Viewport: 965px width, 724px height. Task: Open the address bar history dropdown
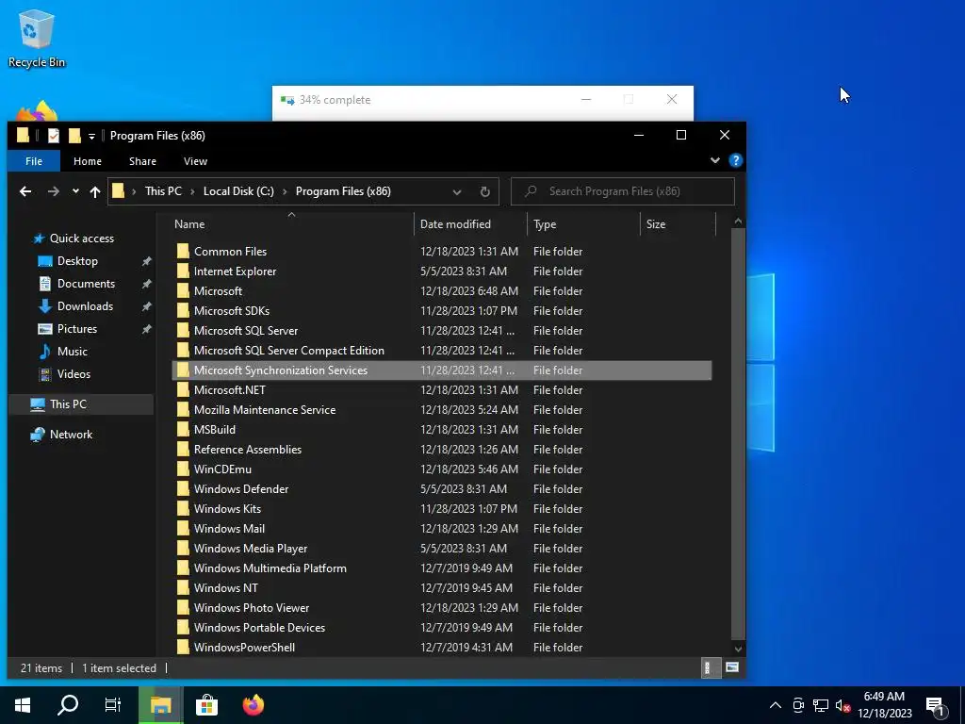(457, 191)
